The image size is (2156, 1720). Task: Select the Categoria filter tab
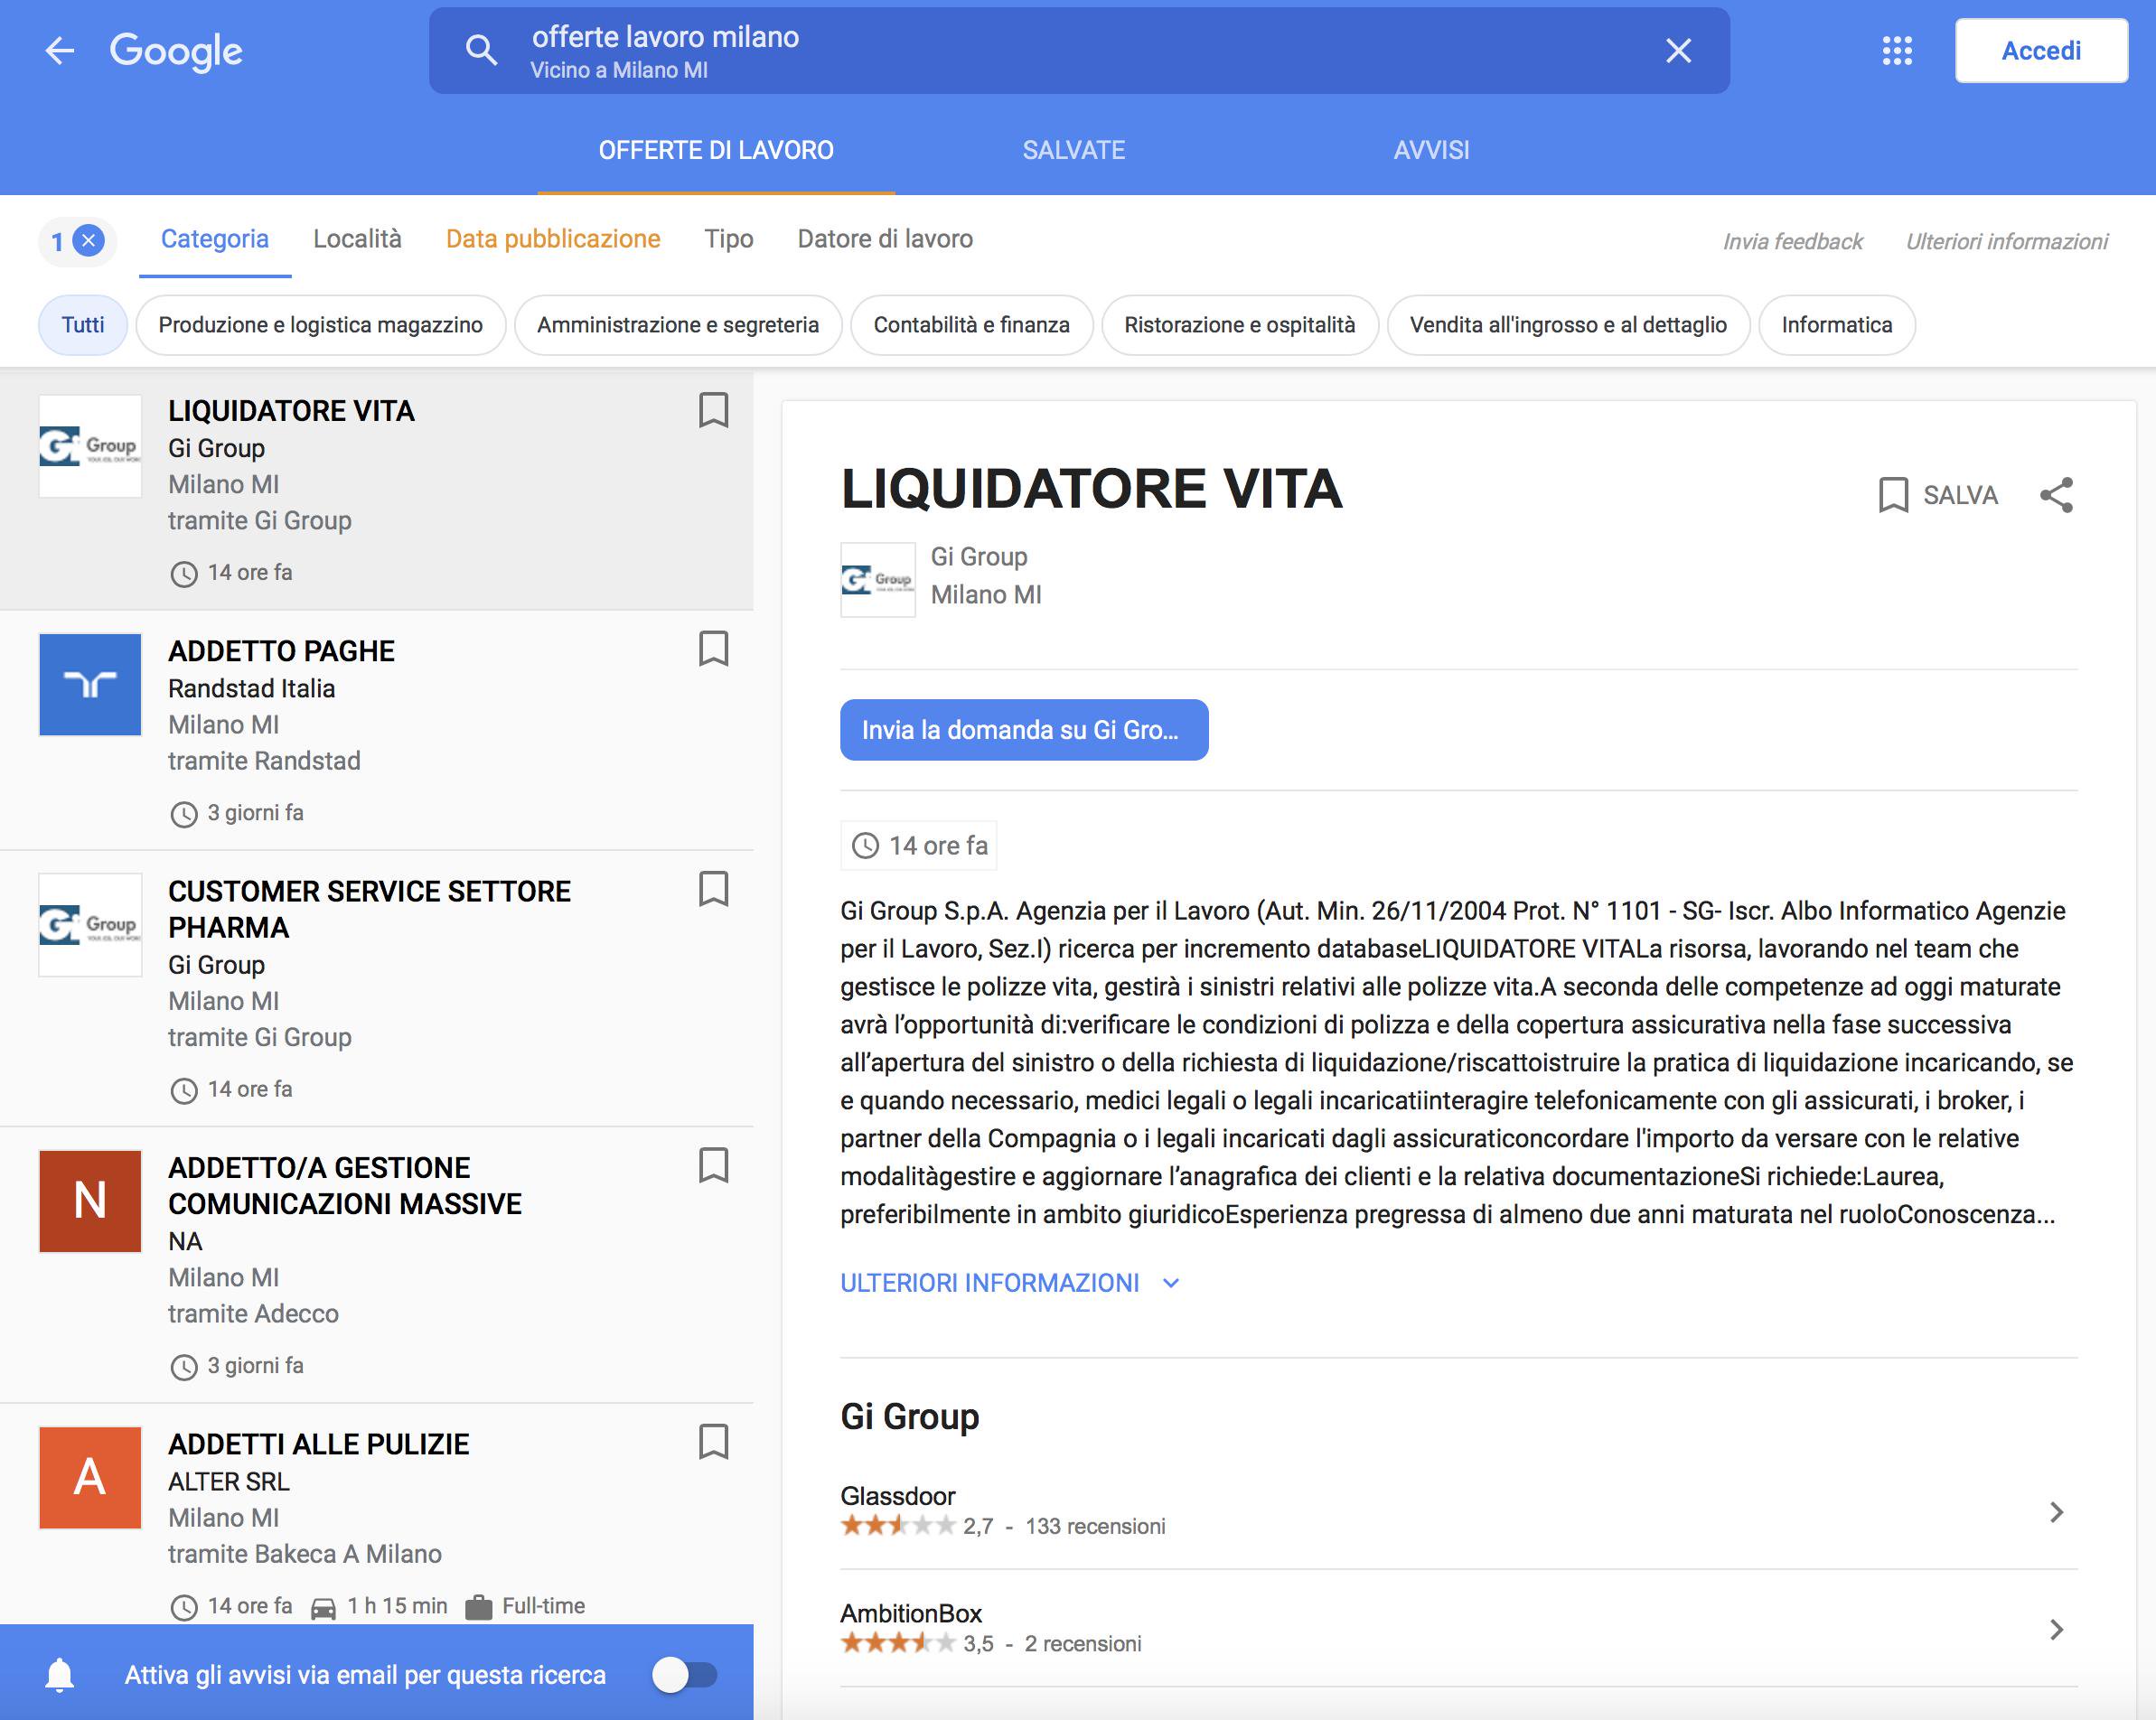215,239
